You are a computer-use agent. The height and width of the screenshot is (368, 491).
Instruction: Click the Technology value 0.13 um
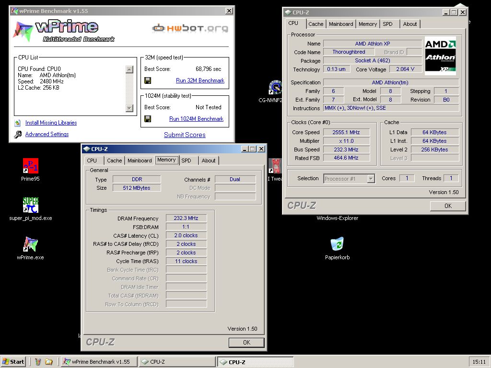[336, 69]
